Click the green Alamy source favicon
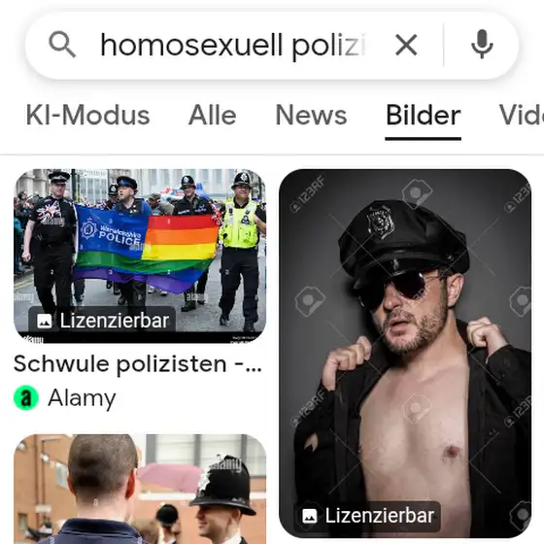Viewport: 544px width, 544px height. 26,397
